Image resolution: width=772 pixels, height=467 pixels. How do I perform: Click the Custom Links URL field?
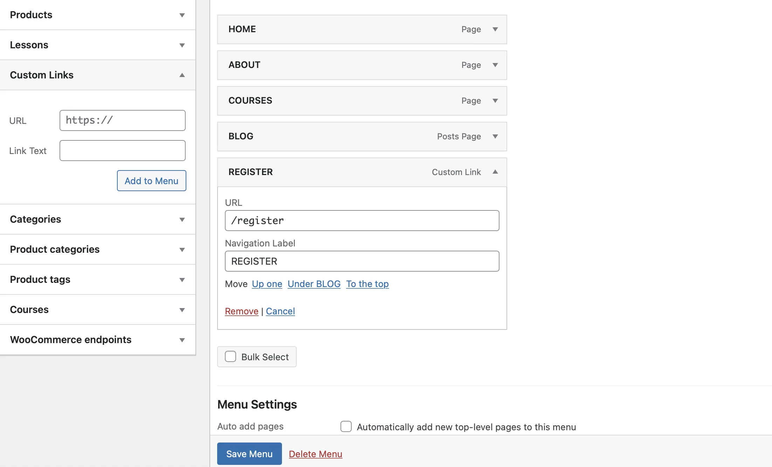click(123, 120)
